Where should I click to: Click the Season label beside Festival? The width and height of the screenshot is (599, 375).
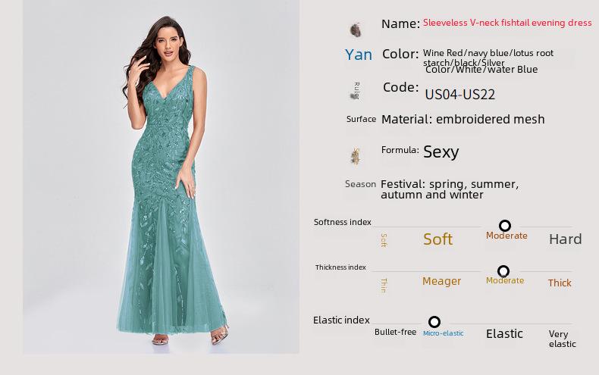point(360,184)
